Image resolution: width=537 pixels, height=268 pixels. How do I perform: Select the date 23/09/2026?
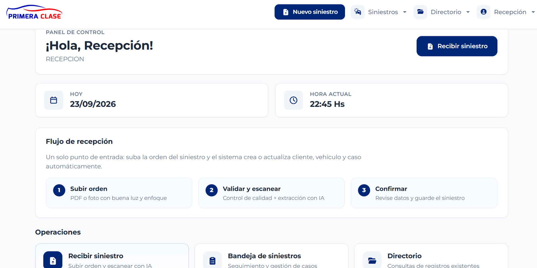[93, 104]
